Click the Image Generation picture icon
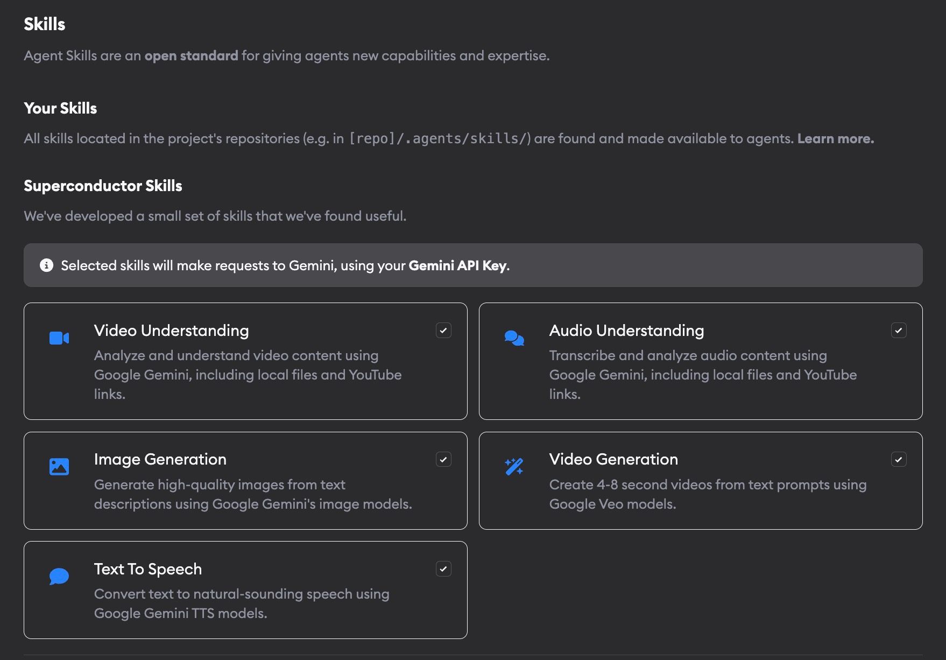946x660 pixels. click(x=59, y=467)
